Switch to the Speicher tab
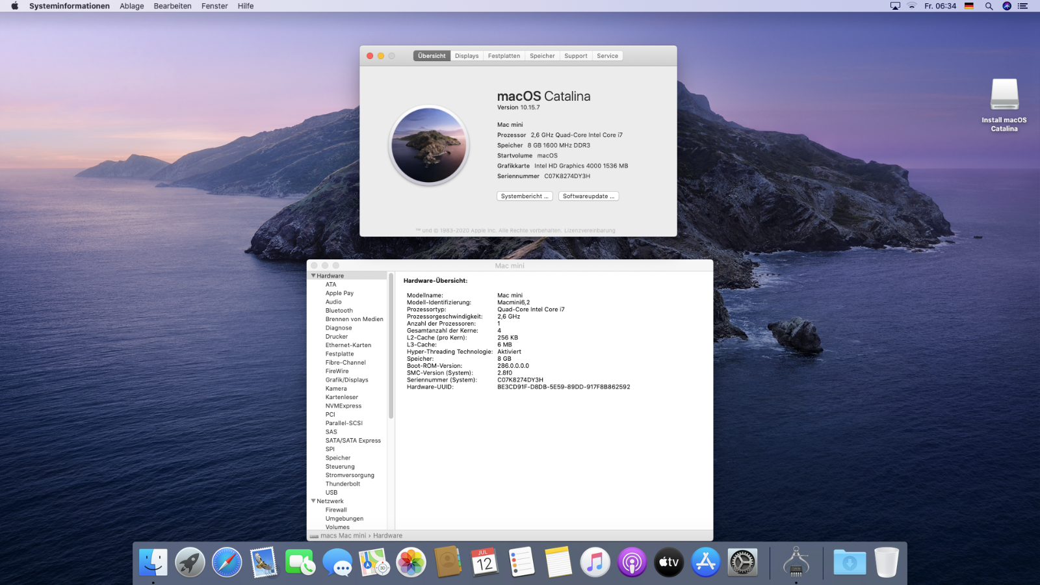 coord(542,56)
